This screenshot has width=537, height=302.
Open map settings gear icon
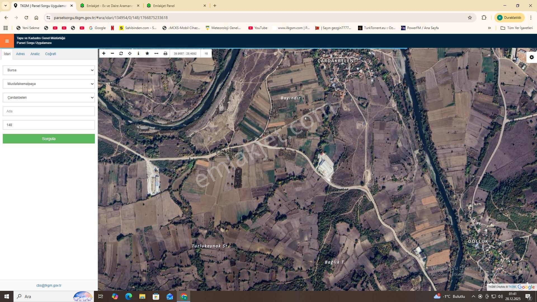point(531,57)
